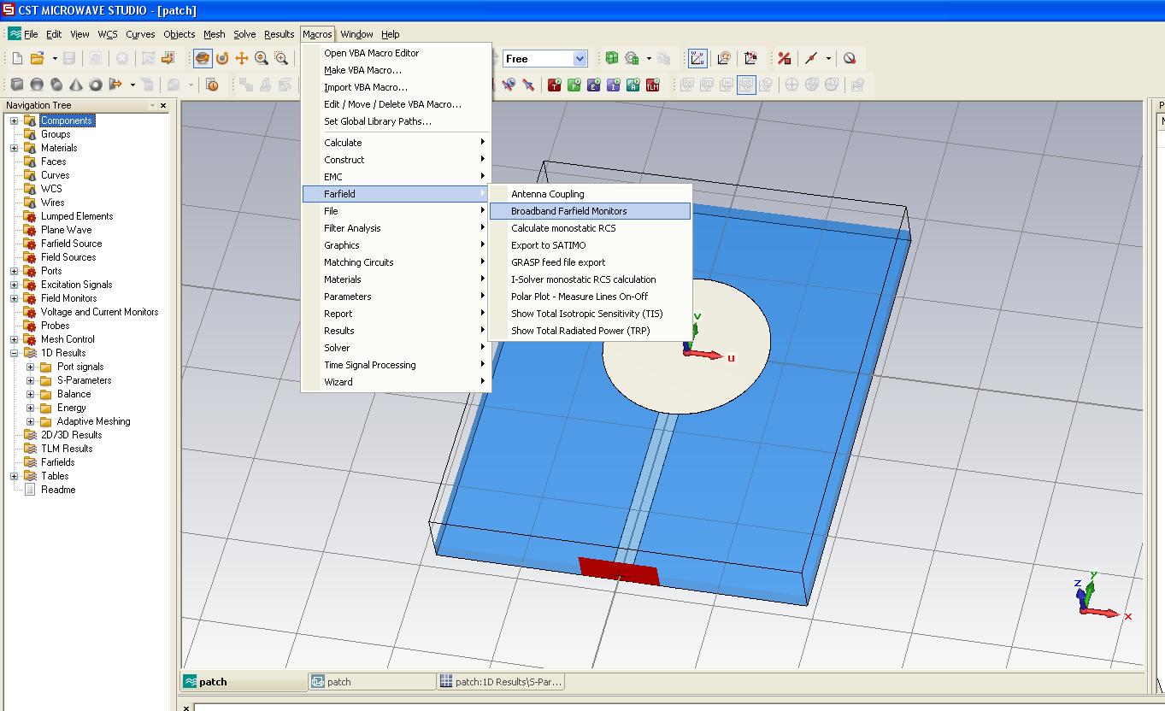
Task: Collapse the 1D Results tree node
Action: tap(14, 353)
